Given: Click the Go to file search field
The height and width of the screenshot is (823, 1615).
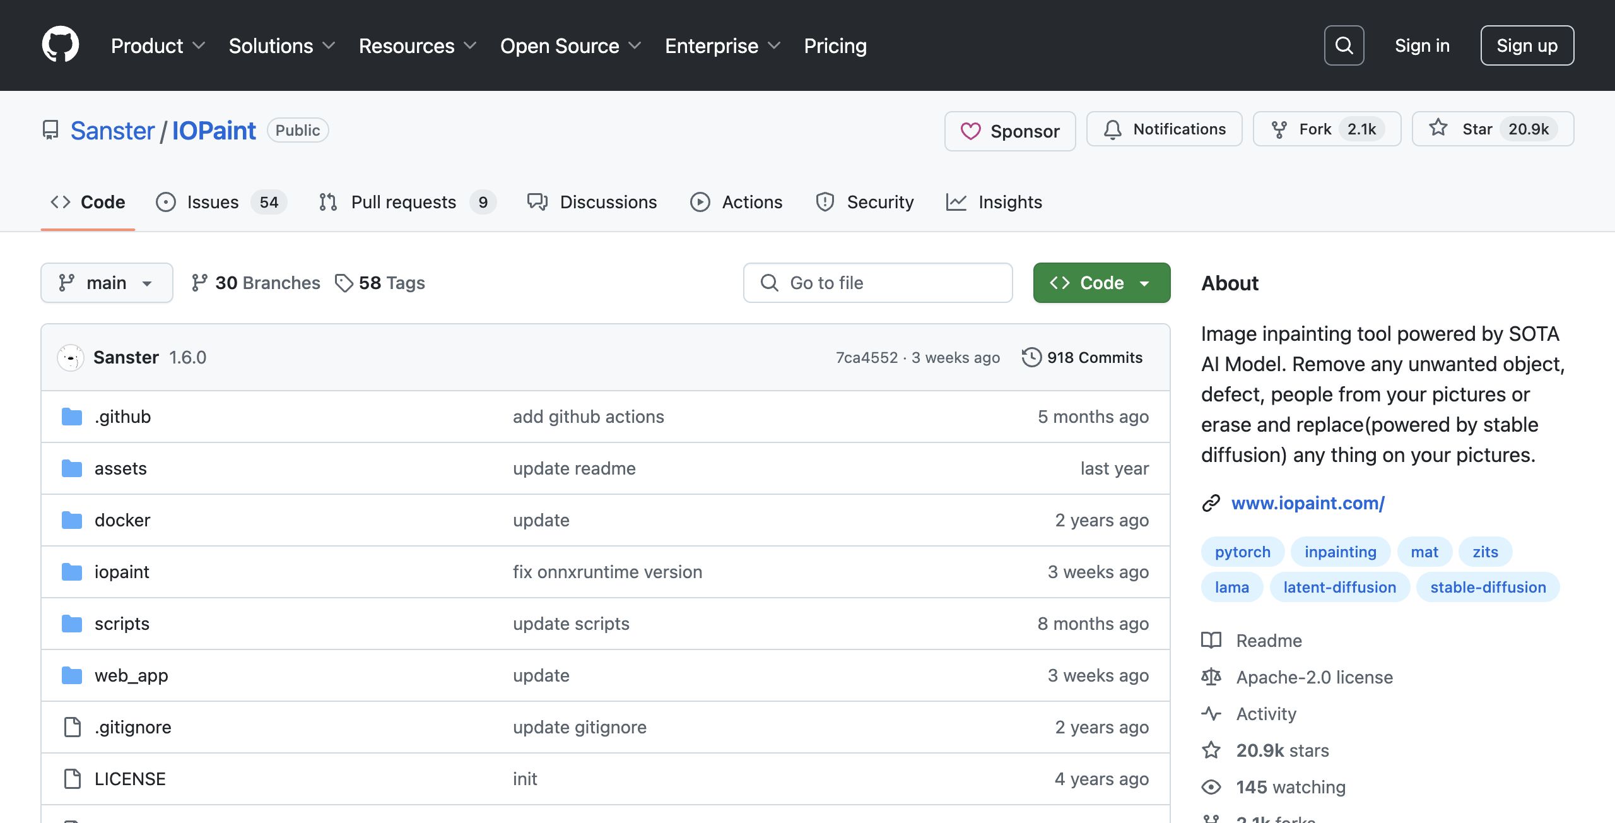Looking at the screenshot, I should click(x=878, y=283).
